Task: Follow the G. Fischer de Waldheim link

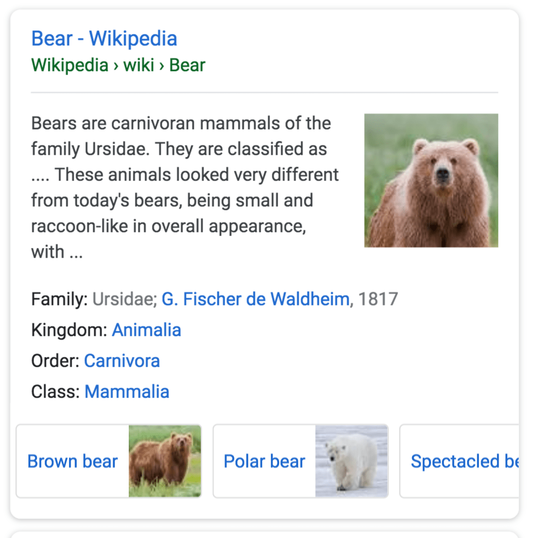Action: click(255, 299)
